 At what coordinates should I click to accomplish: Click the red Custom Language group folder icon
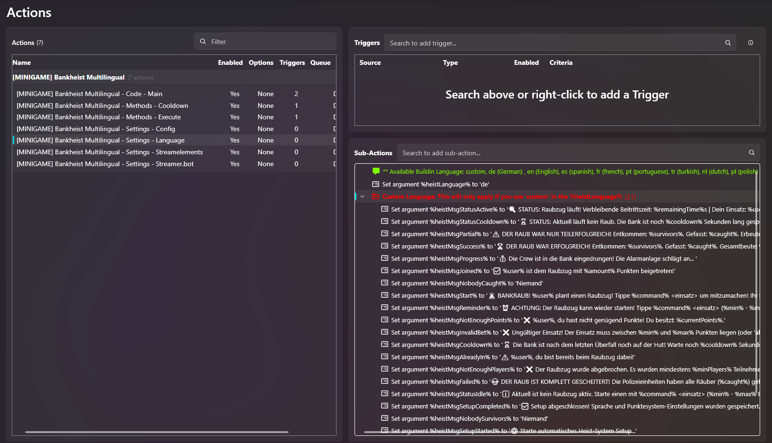(x=376, y=197)
